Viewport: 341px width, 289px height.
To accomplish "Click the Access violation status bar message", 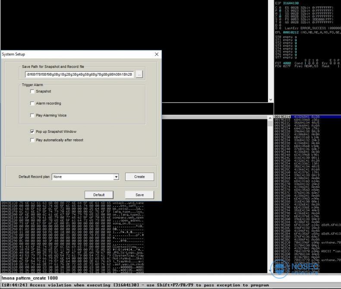I will click(135, 285).
